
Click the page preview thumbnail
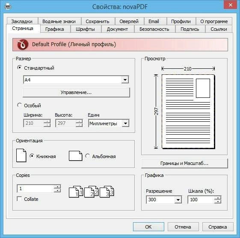click(x=188, y=112)
